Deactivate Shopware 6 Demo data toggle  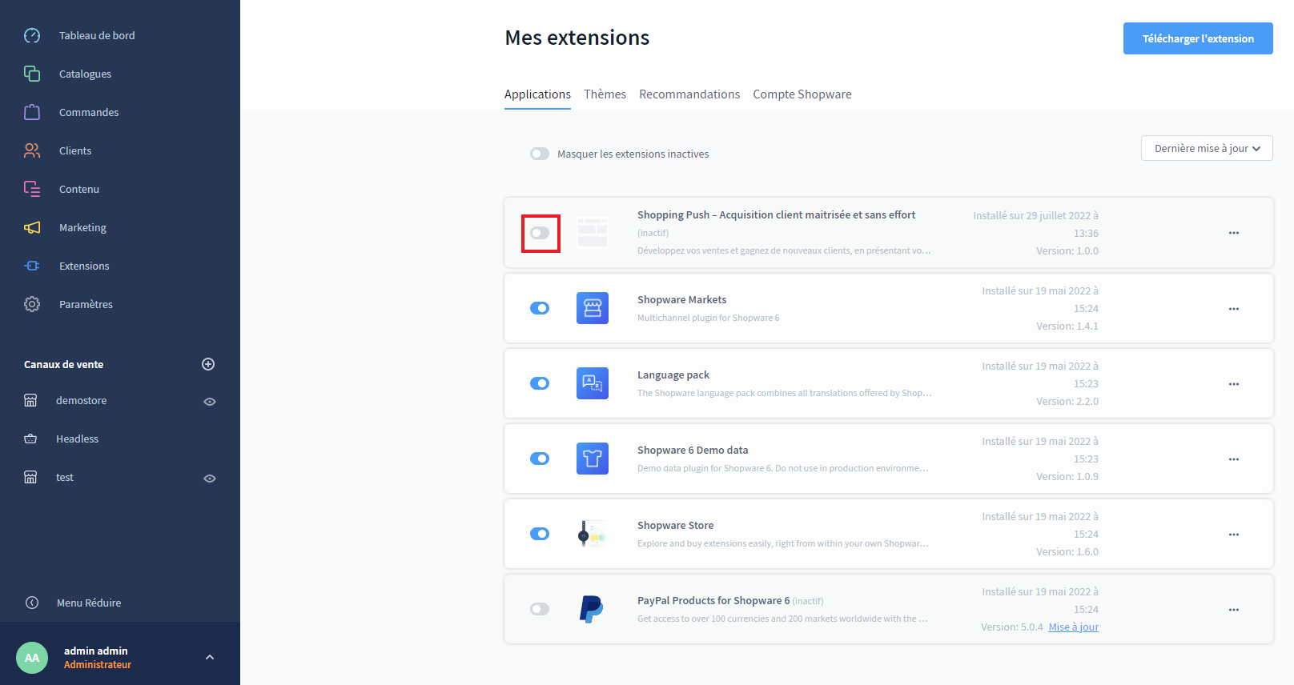pyautogui.click(x=540, y=459)
